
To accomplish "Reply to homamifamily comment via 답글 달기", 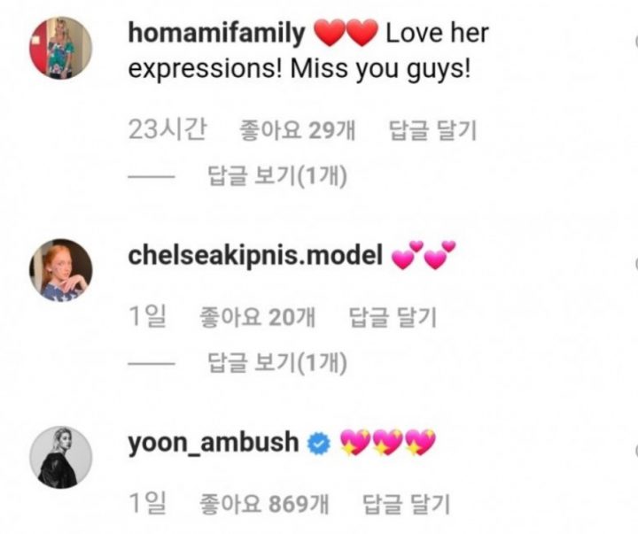I will 432,130.
